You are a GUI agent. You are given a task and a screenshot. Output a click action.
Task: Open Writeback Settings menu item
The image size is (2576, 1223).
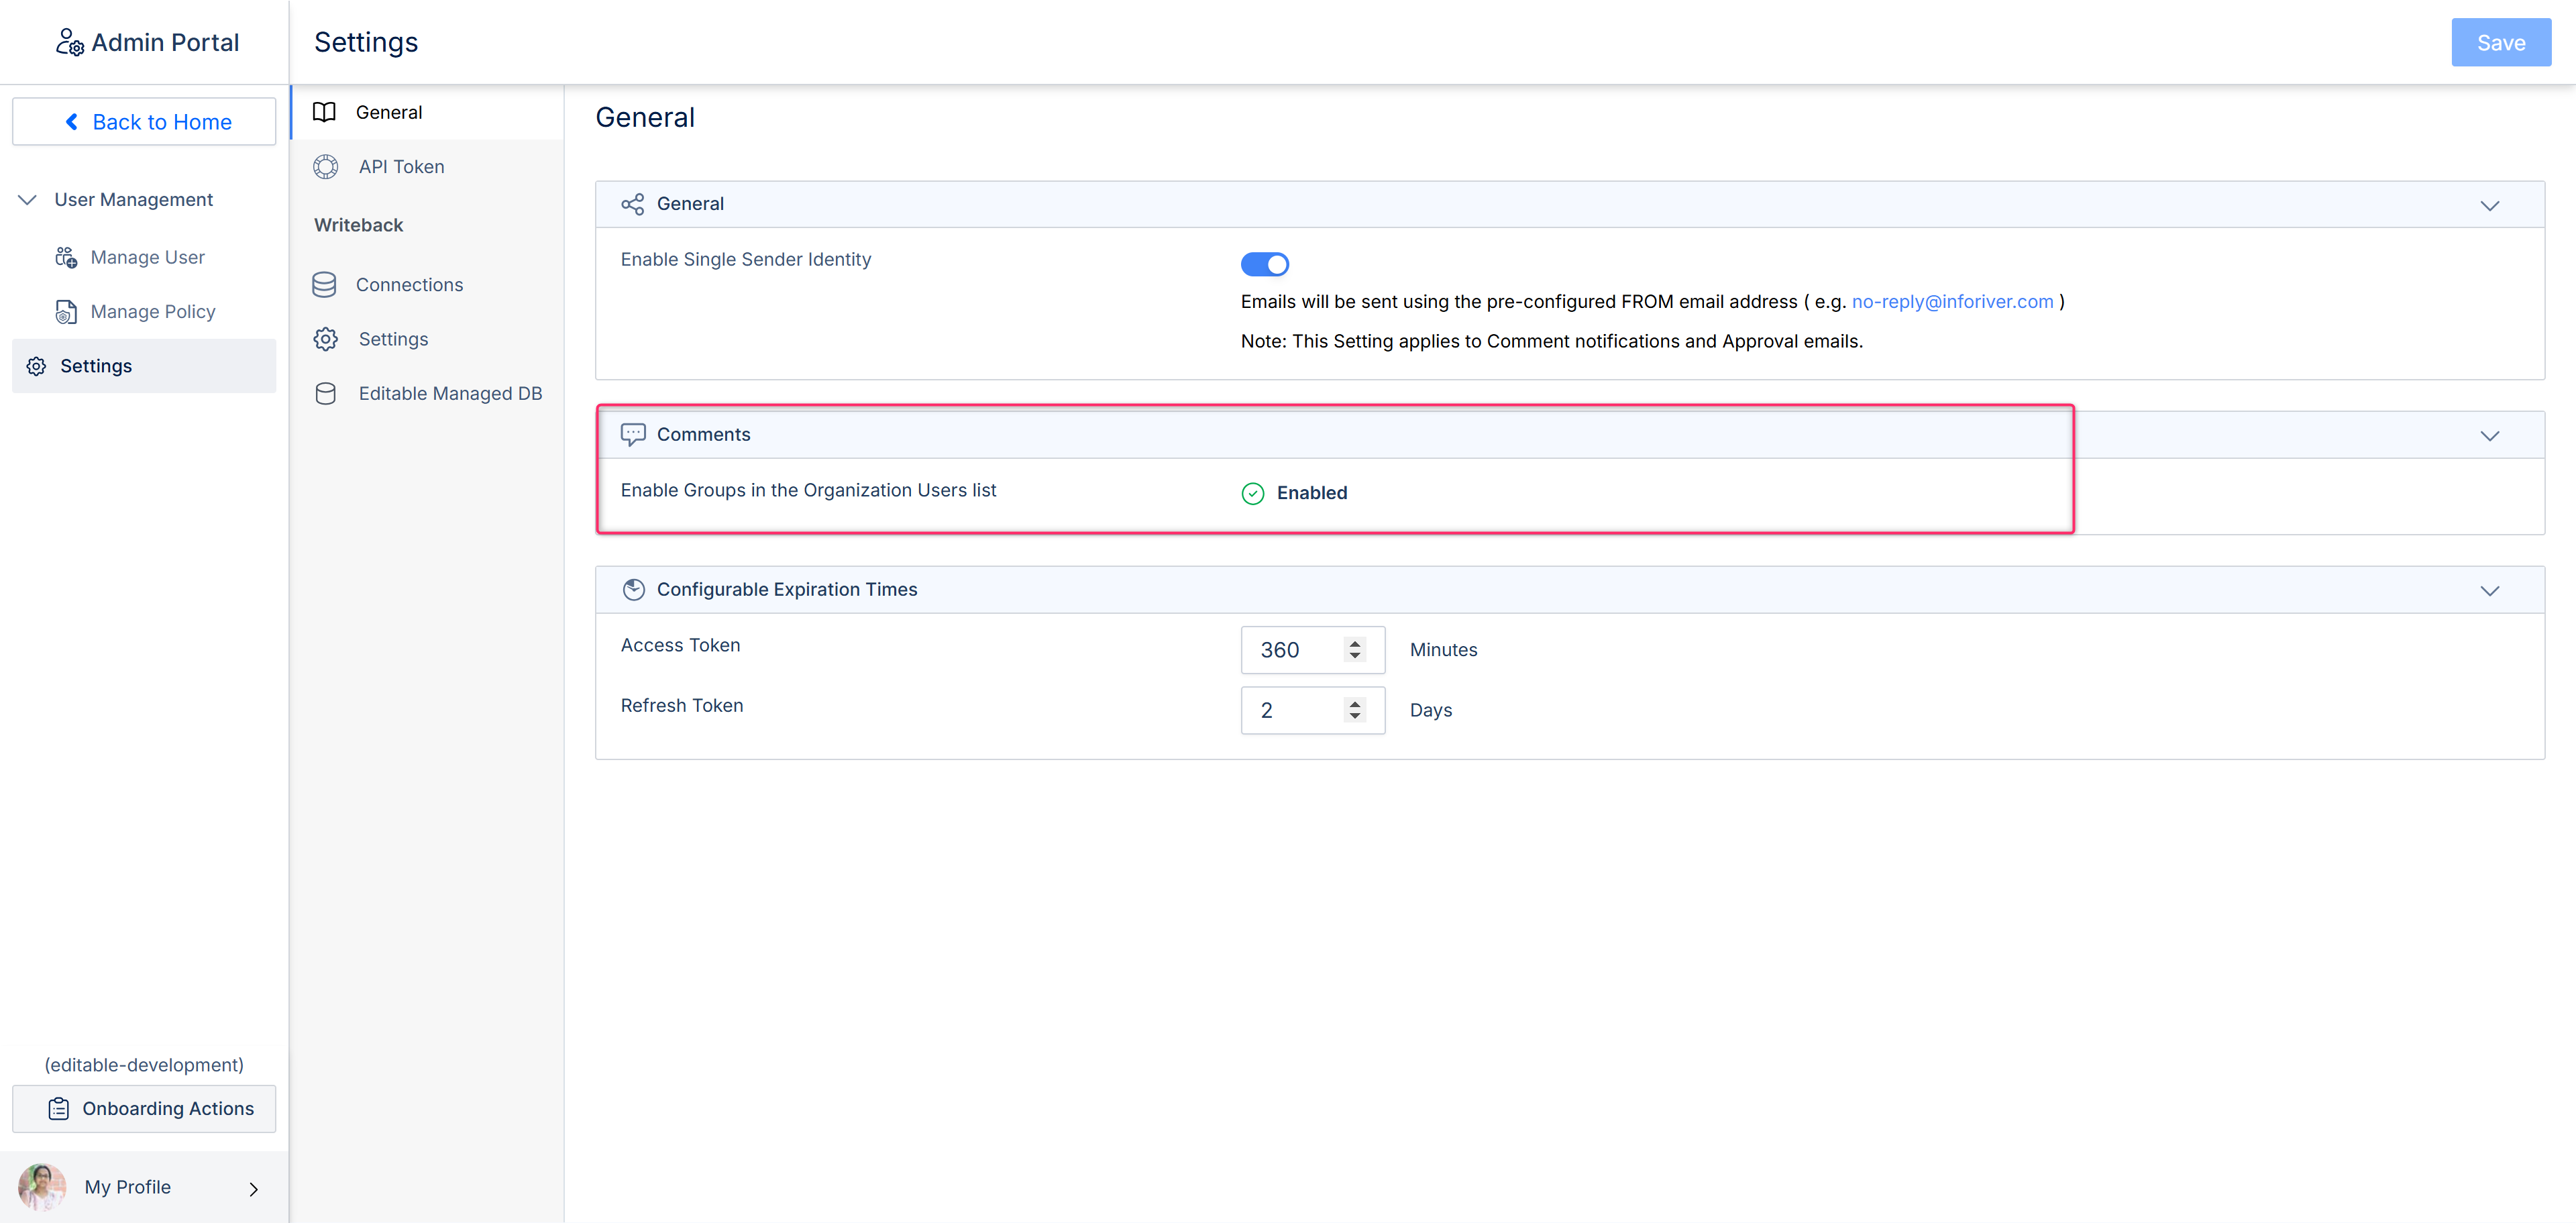393,339
